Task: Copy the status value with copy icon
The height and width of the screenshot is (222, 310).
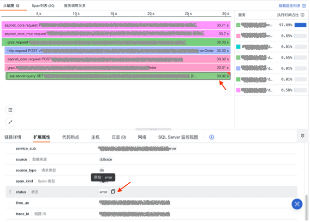Action: point(113,192)
